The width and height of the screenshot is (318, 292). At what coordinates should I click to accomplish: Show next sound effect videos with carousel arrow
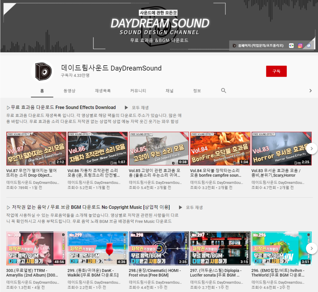click(x=311, y=149)
